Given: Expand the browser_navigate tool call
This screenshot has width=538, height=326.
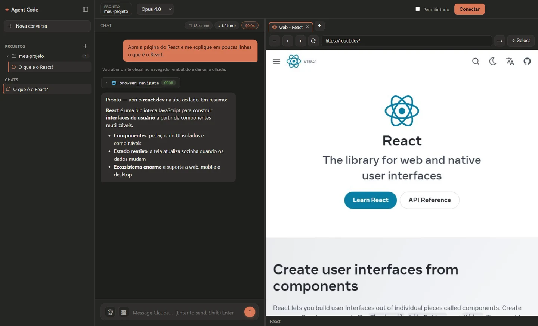Looking at the screenshot, I should point(106,82).
